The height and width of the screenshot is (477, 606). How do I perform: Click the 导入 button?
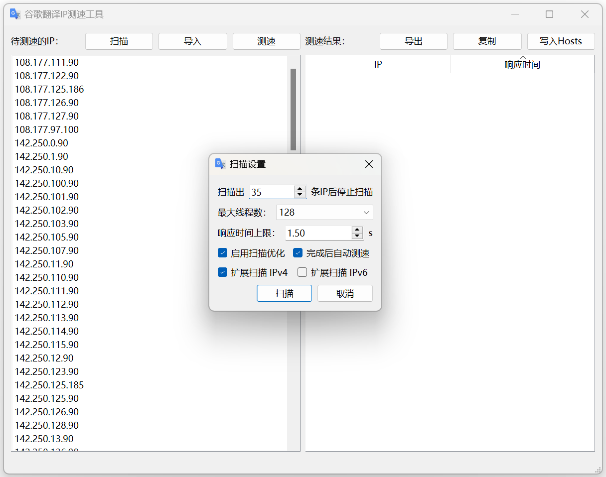pyautogui.click(x=193, y=41)
